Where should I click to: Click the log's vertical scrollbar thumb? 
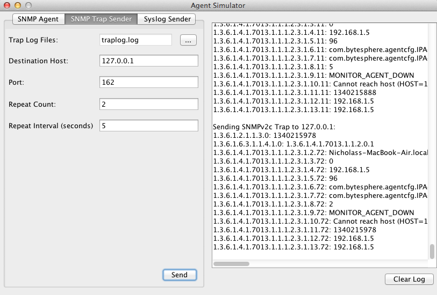pyautogui.click(x=431, y=251)
